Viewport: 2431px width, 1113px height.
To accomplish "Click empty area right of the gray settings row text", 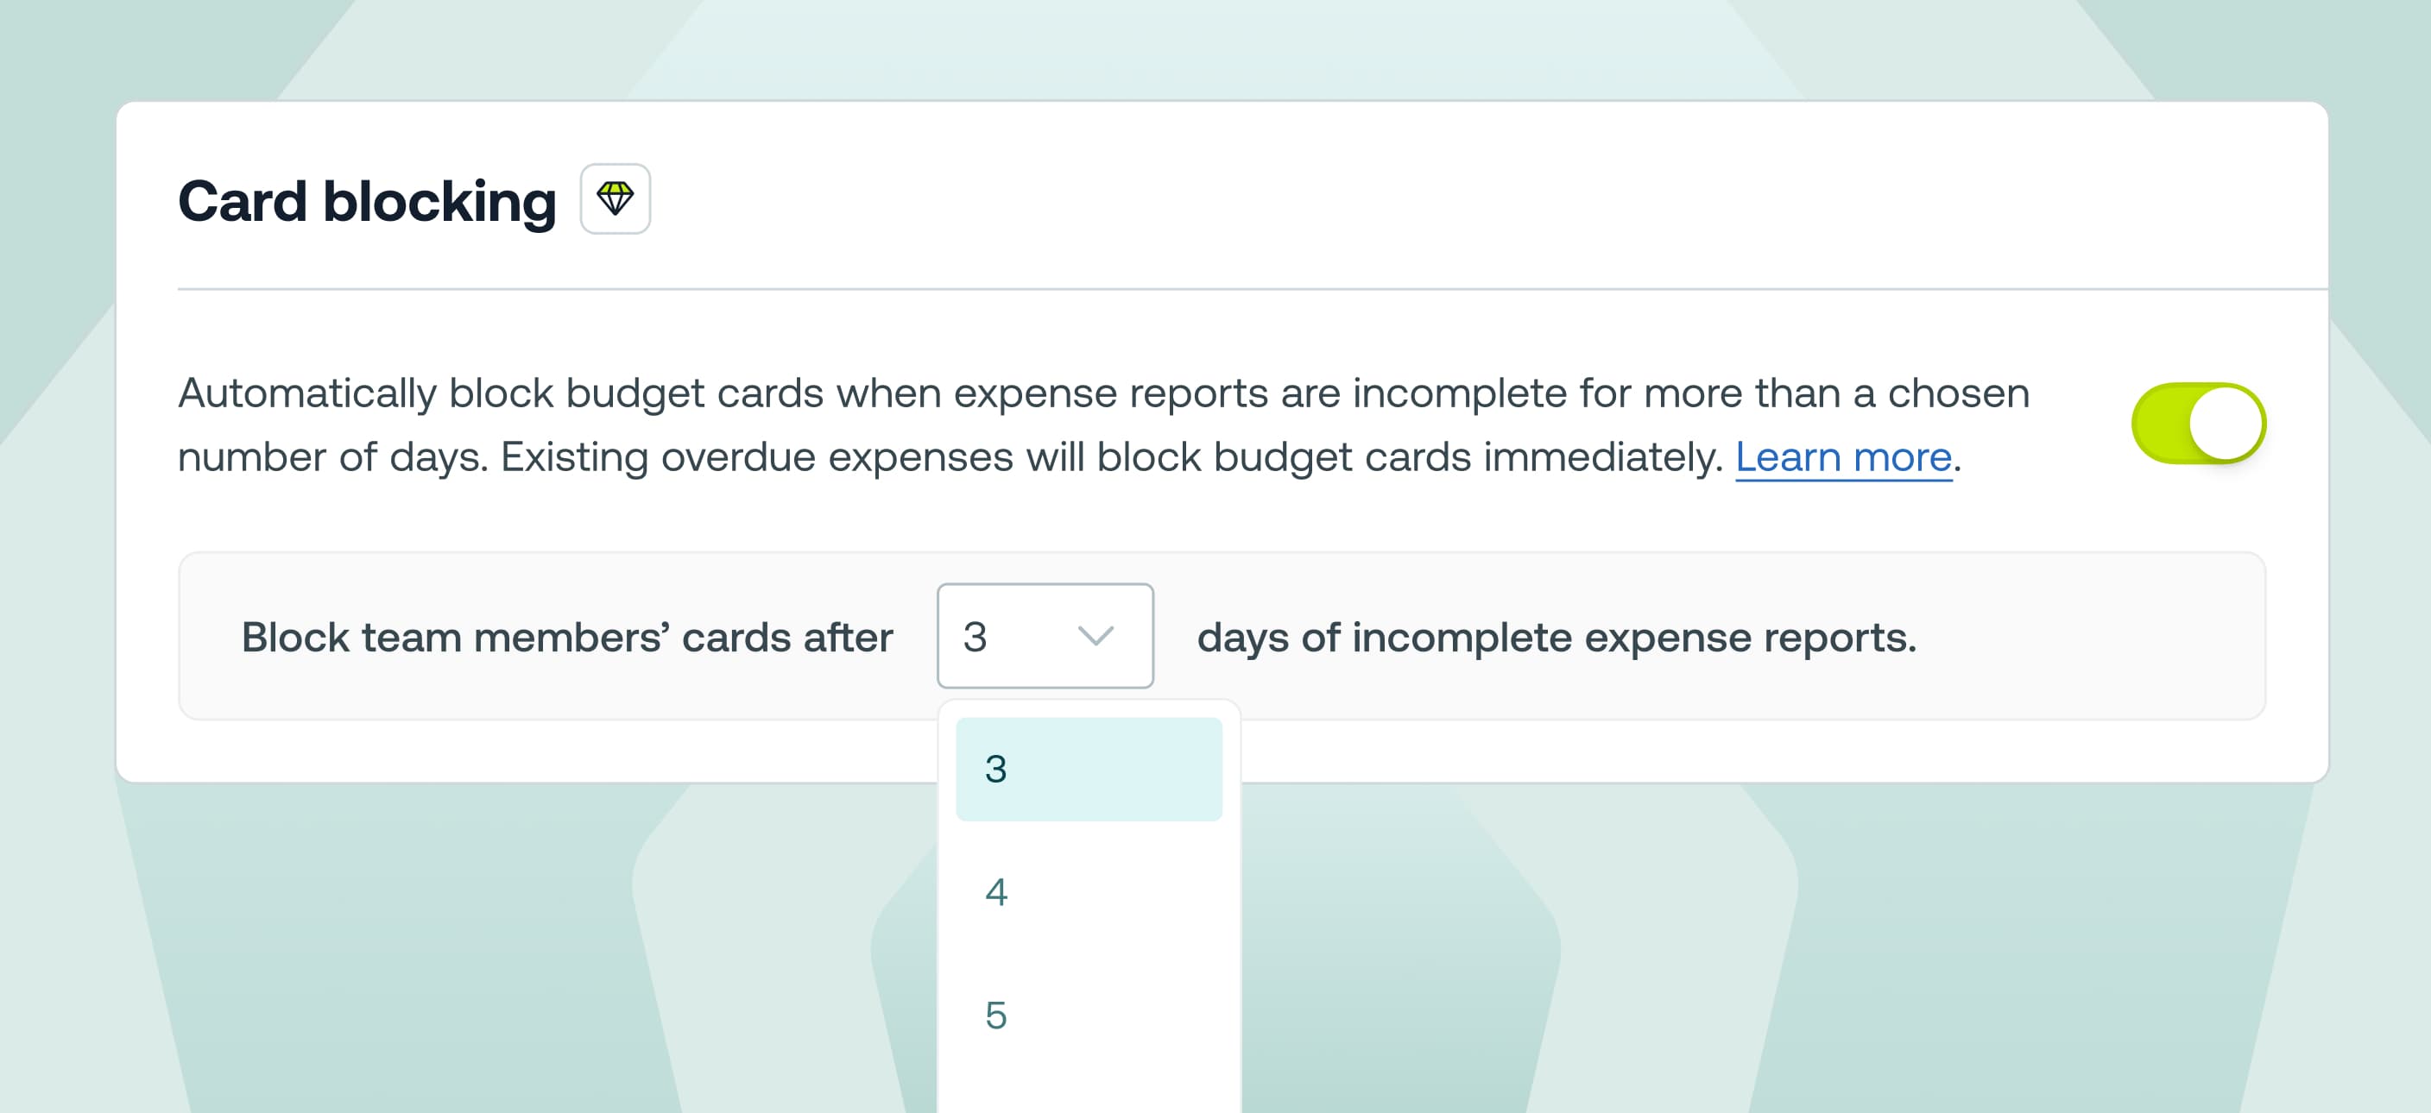I will [2095, 638].
